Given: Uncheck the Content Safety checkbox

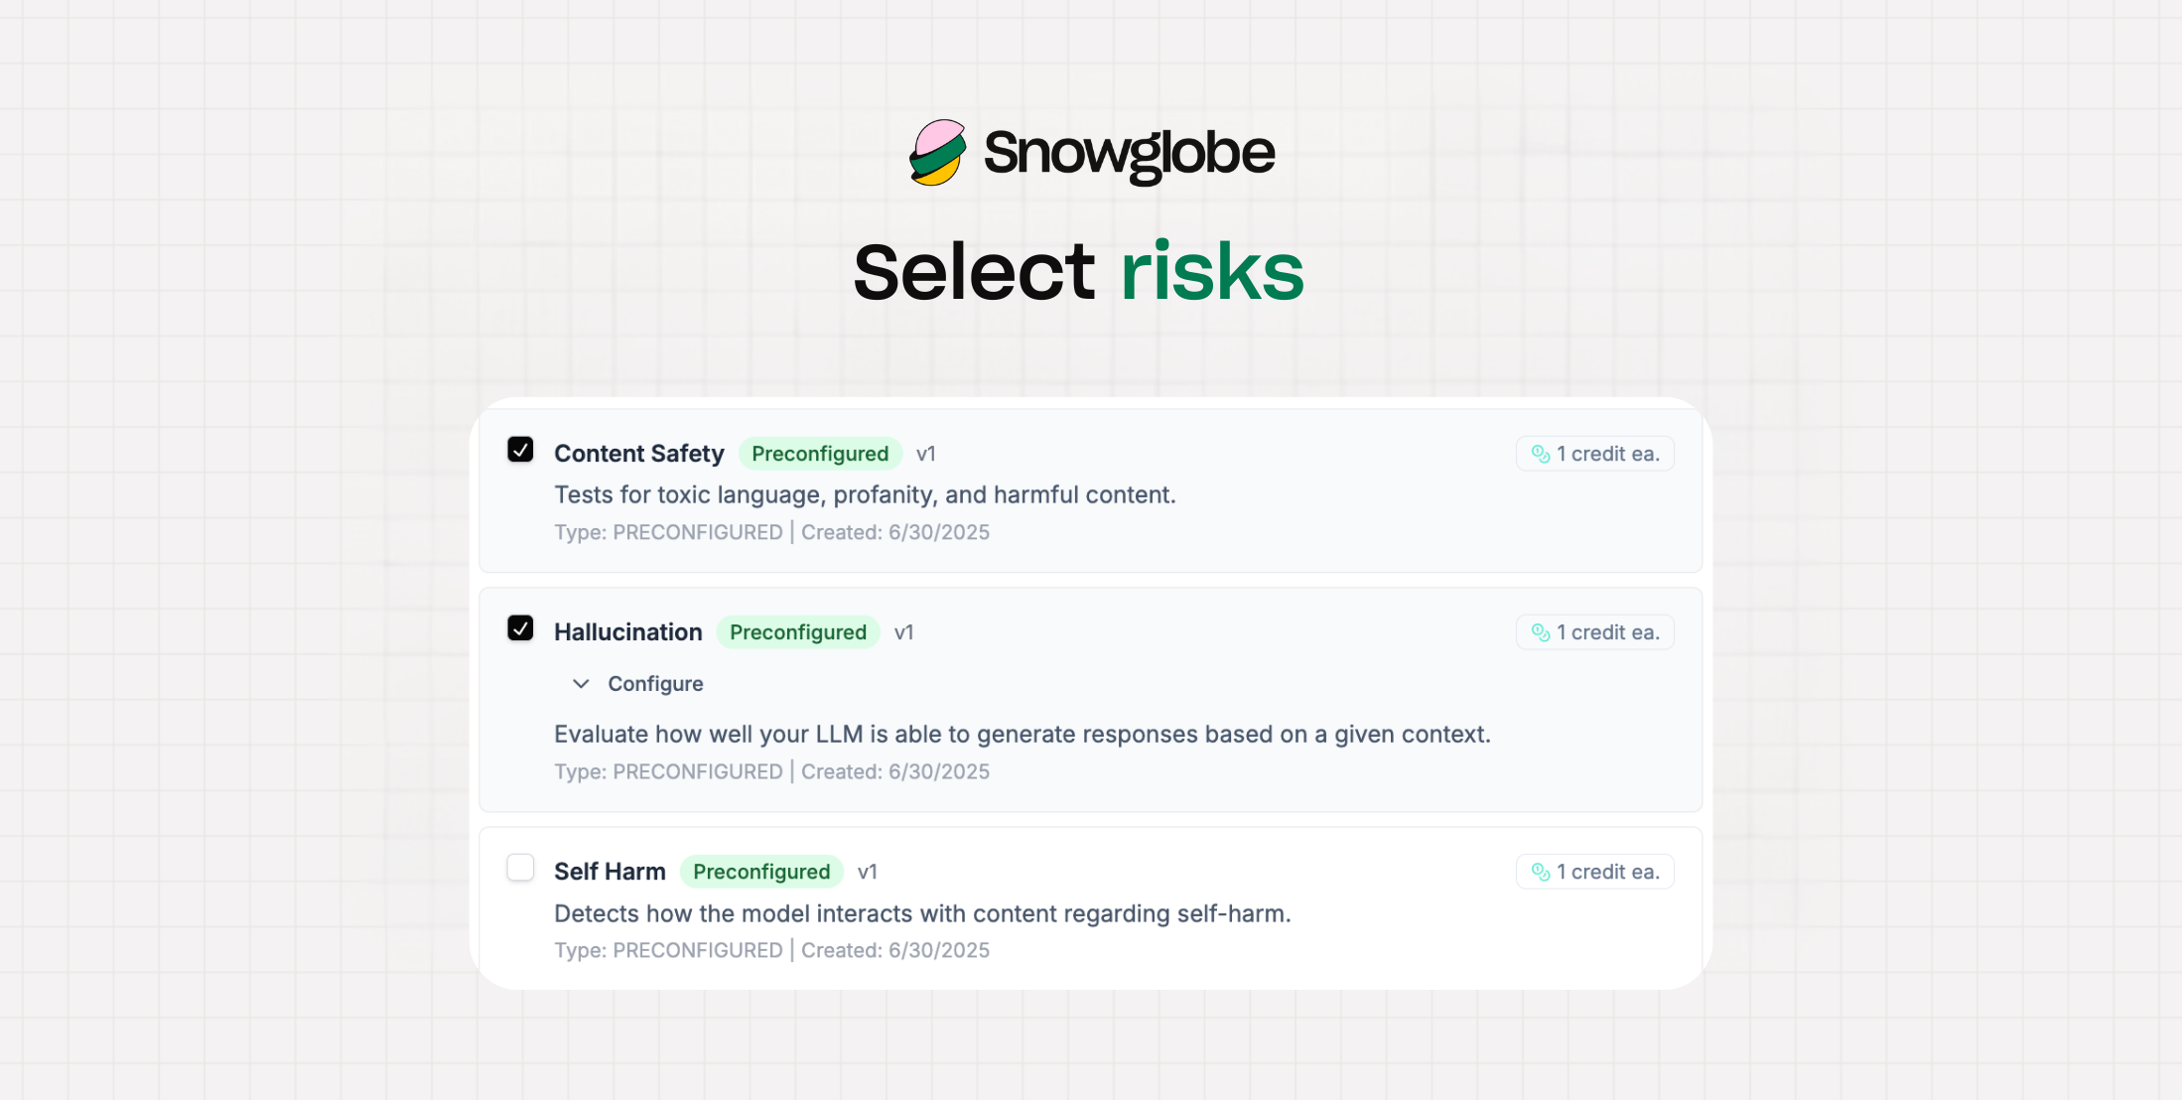Looking at the screenshot, I should pos(520,450).
